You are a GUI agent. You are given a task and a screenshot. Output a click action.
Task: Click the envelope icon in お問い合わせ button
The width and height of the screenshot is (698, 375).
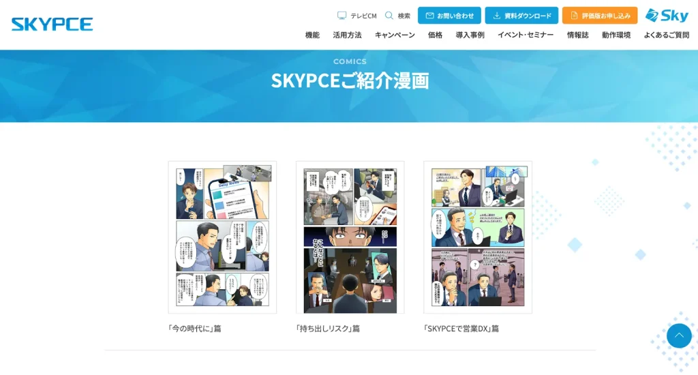[429, 16]
